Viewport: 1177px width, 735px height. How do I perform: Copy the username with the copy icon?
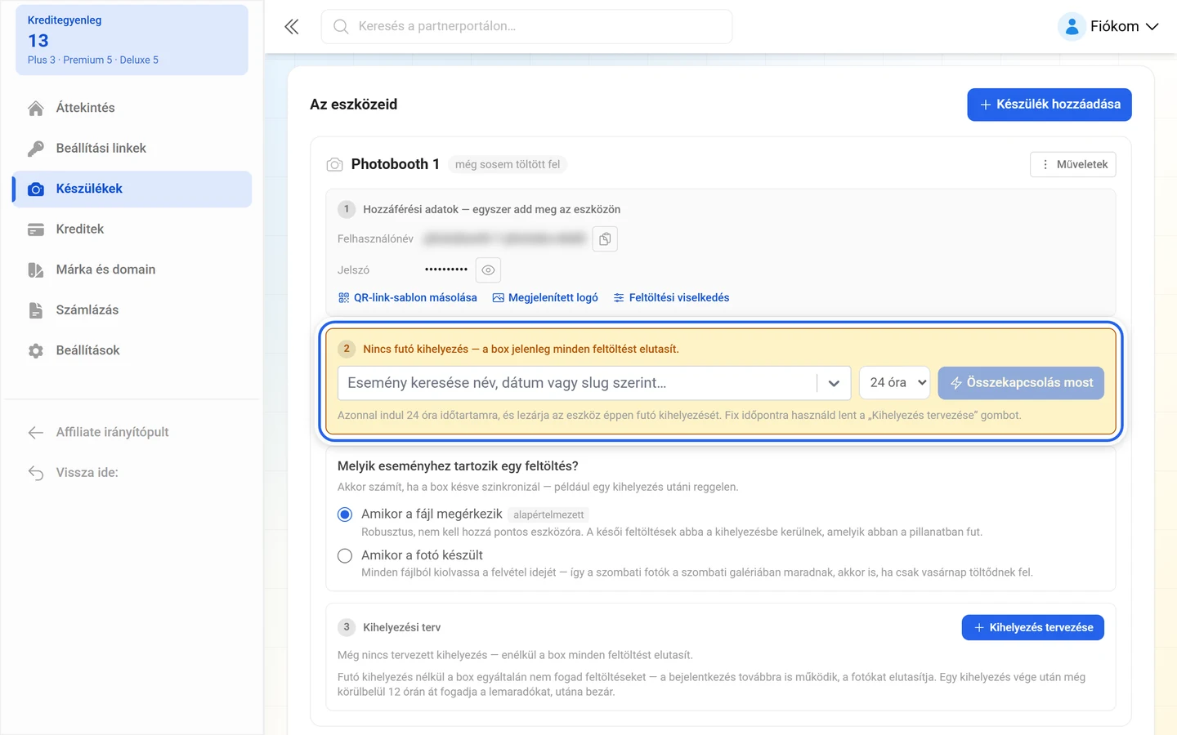605,239
